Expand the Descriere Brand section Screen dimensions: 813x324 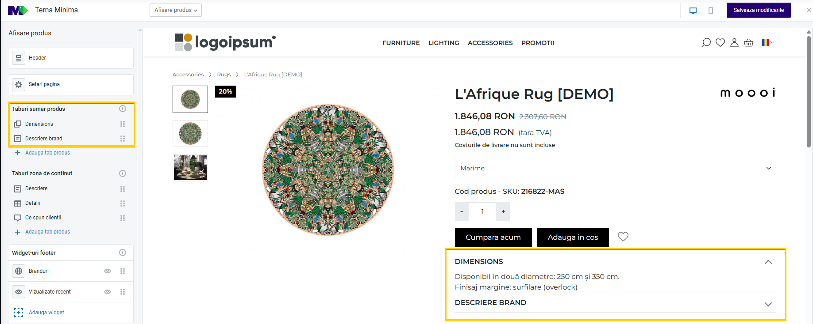[x=768, y=304]
